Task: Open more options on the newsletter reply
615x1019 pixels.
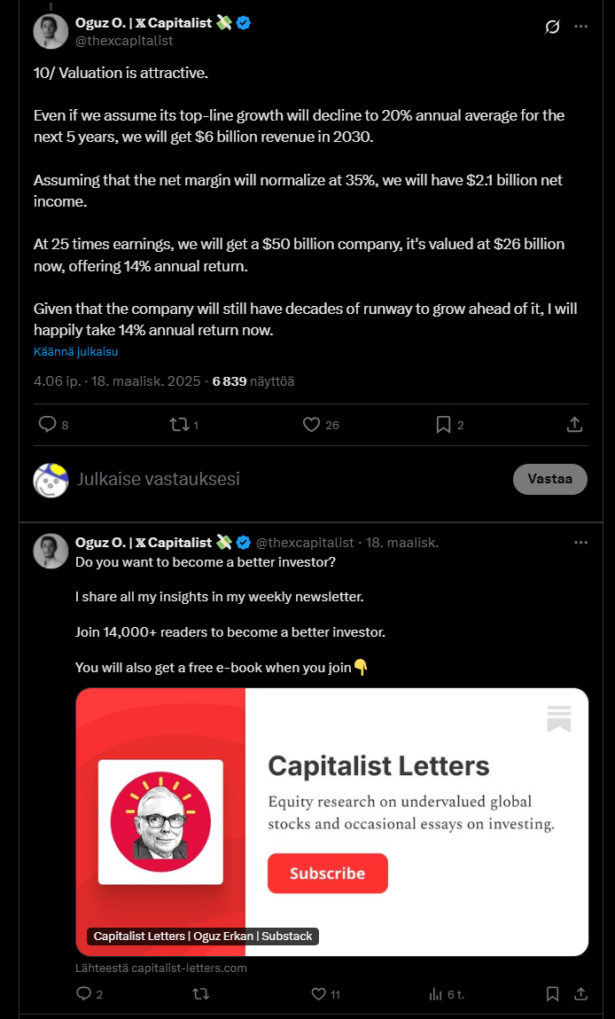Action: pyautogui.click(x=580, y=542)
